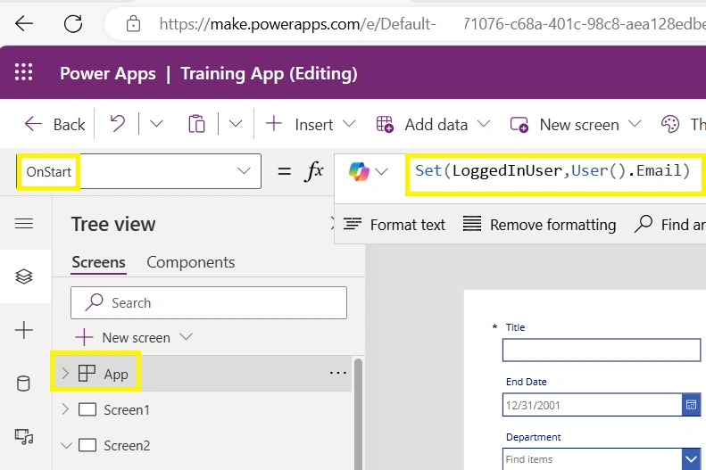Open the Data cylinder icon in left rail
Viewport: 706px width, 470px height.
23,383
